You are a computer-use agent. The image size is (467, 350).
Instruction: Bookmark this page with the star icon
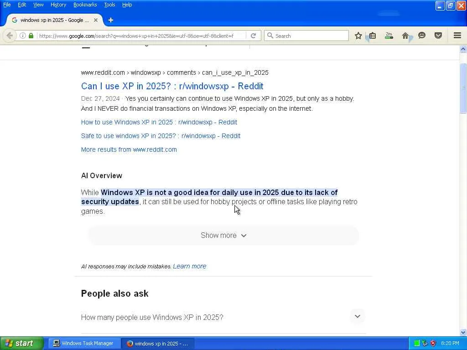coord(358,36)
